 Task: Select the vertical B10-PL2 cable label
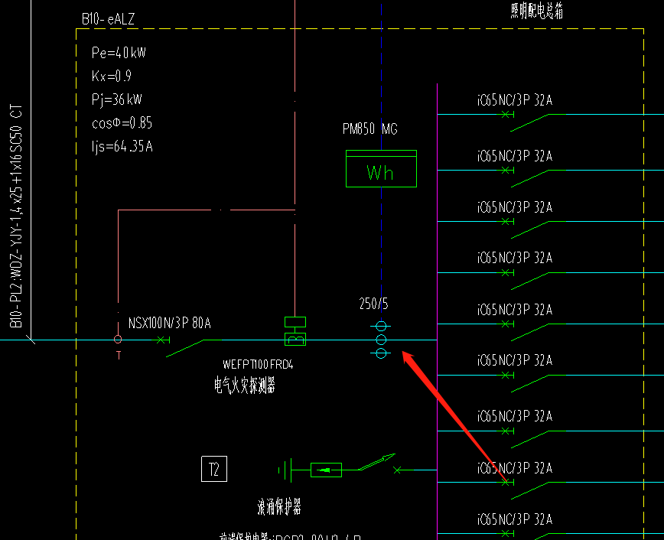click(x=15, y=216)
